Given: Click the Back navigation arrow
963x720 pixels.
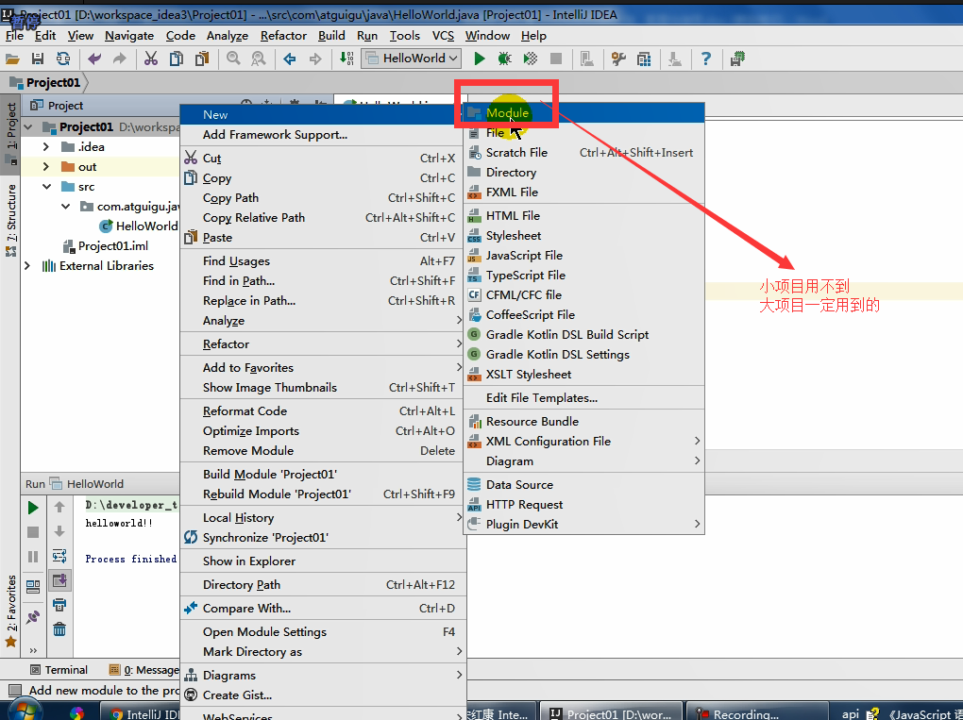Looking at the screenshot, I should point(290,59).
